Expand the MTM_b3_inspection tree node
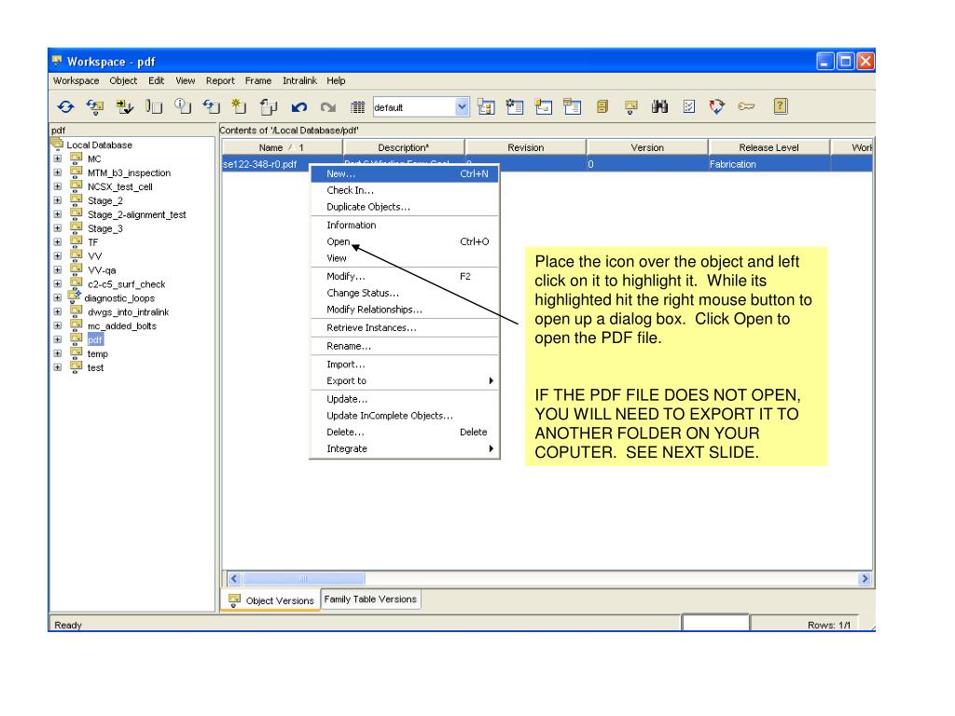The width and height of the screenshot is (955, 716). coord(58,172)
